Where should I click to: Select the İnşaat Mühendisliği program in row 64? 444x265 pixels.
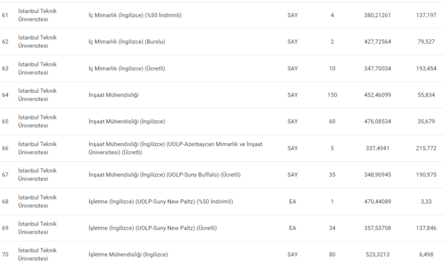tap(113, 95)
